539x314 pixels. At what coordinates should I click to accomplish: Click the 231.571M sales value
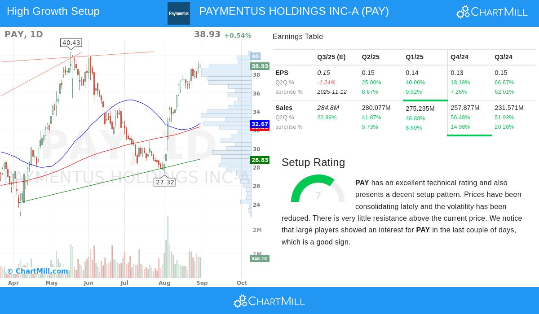tap(509, 108)
